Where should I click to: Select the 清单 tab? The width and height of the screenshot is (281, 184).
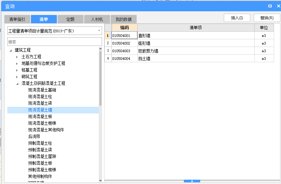[44, 19]
